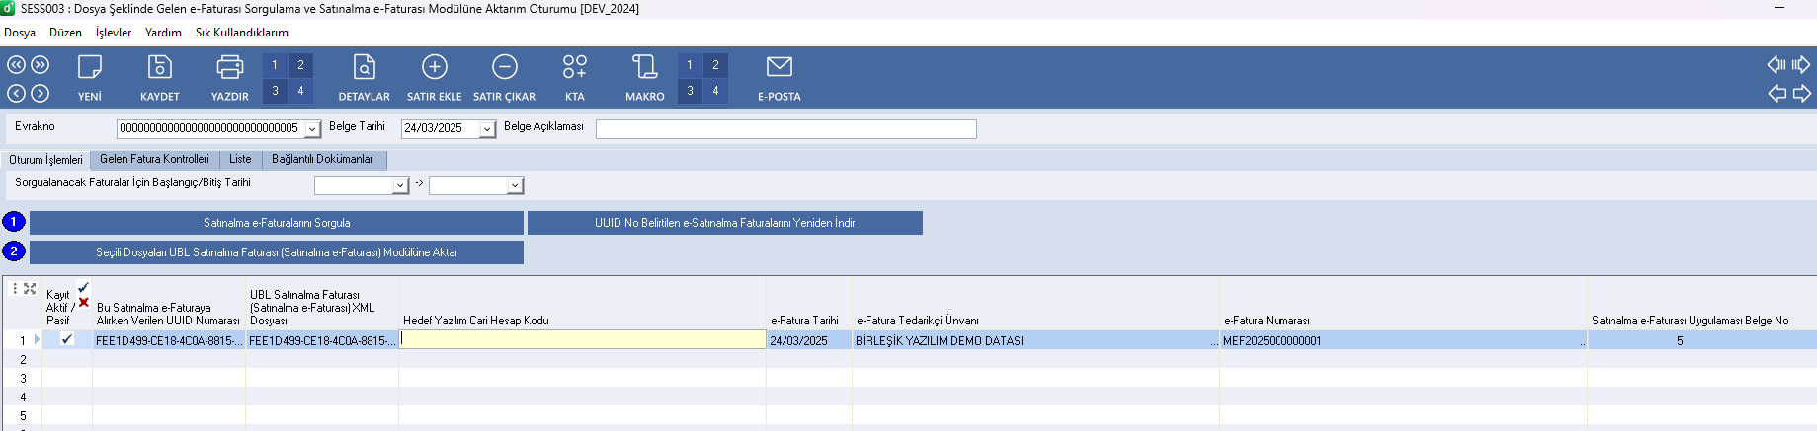Expand the Evrakno dropdown arrow
Viewport: 1817px width, 431px height.
click(x=312, y=129)
